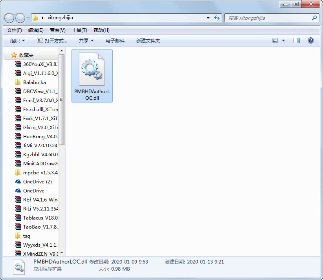This screenshot has height=280, width=323.
Task: Select the Fxxk_V1.7.1 archive in sidebar
Action: 36,118
